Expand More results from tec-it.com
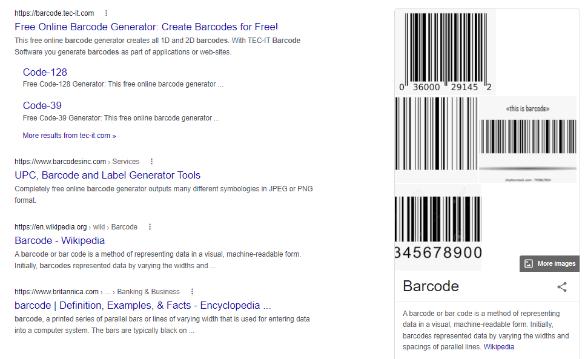 click(x=69, y=136)
